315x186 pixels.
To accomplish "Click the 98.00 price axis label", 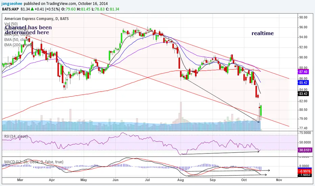I will (304, 18).
